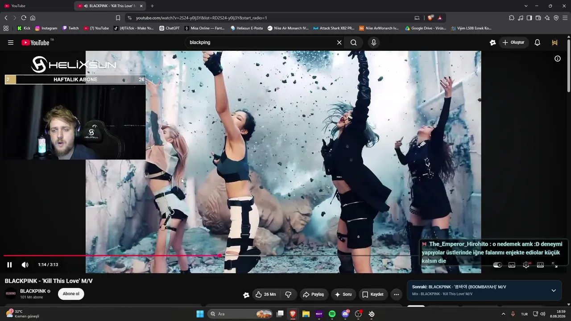Image resolution: width=571 pixels, height=321 pixels.
Task: Close the BLACKPINK 'Kill This Love' tab
Action: [141, 6]
